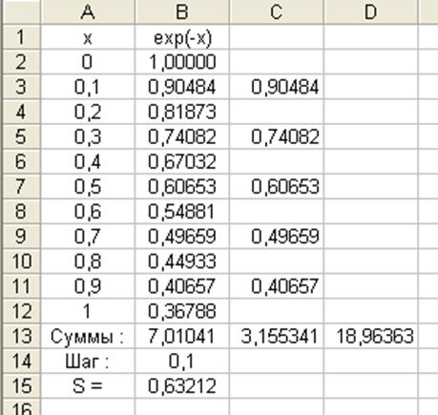Select sum cell 3,155341
Viewport: 438px width, 415px height.
pos(276,336)
